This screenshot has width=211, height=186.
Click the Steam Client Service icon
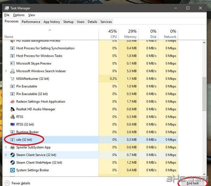(x=13, y=155)
